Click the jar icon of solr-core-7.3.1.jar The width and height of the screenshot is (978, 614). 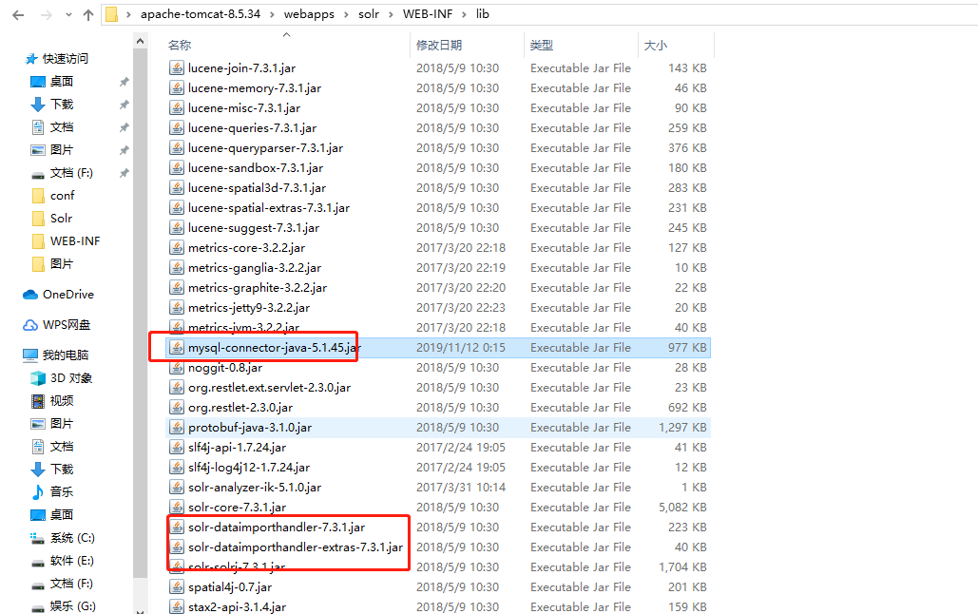pyautogui.click(x=177, y=507)
